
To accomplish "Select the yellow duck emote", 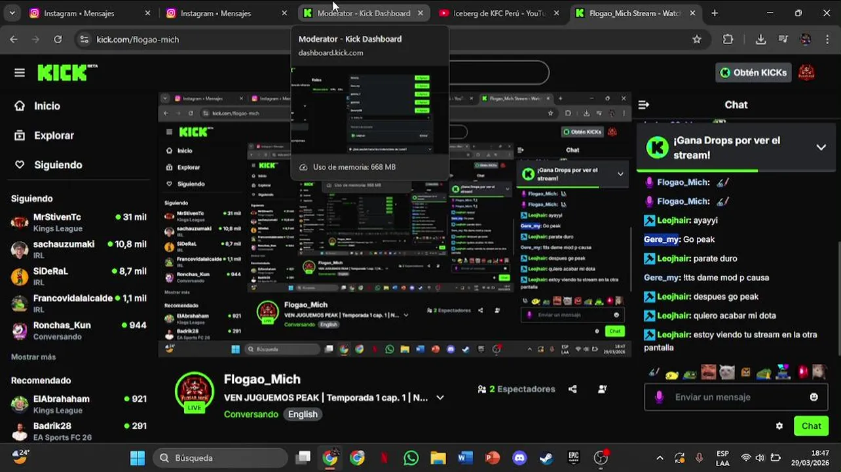I will 671,374.
